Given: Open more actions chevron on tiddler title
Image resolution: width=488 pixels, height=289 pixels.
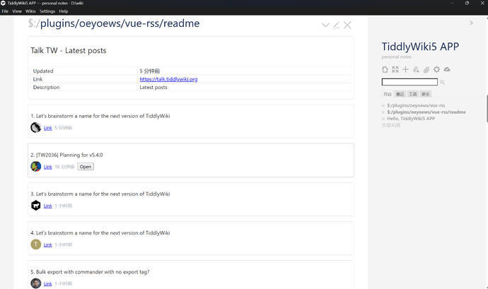Looking at the screenshot, I should 325,25.
